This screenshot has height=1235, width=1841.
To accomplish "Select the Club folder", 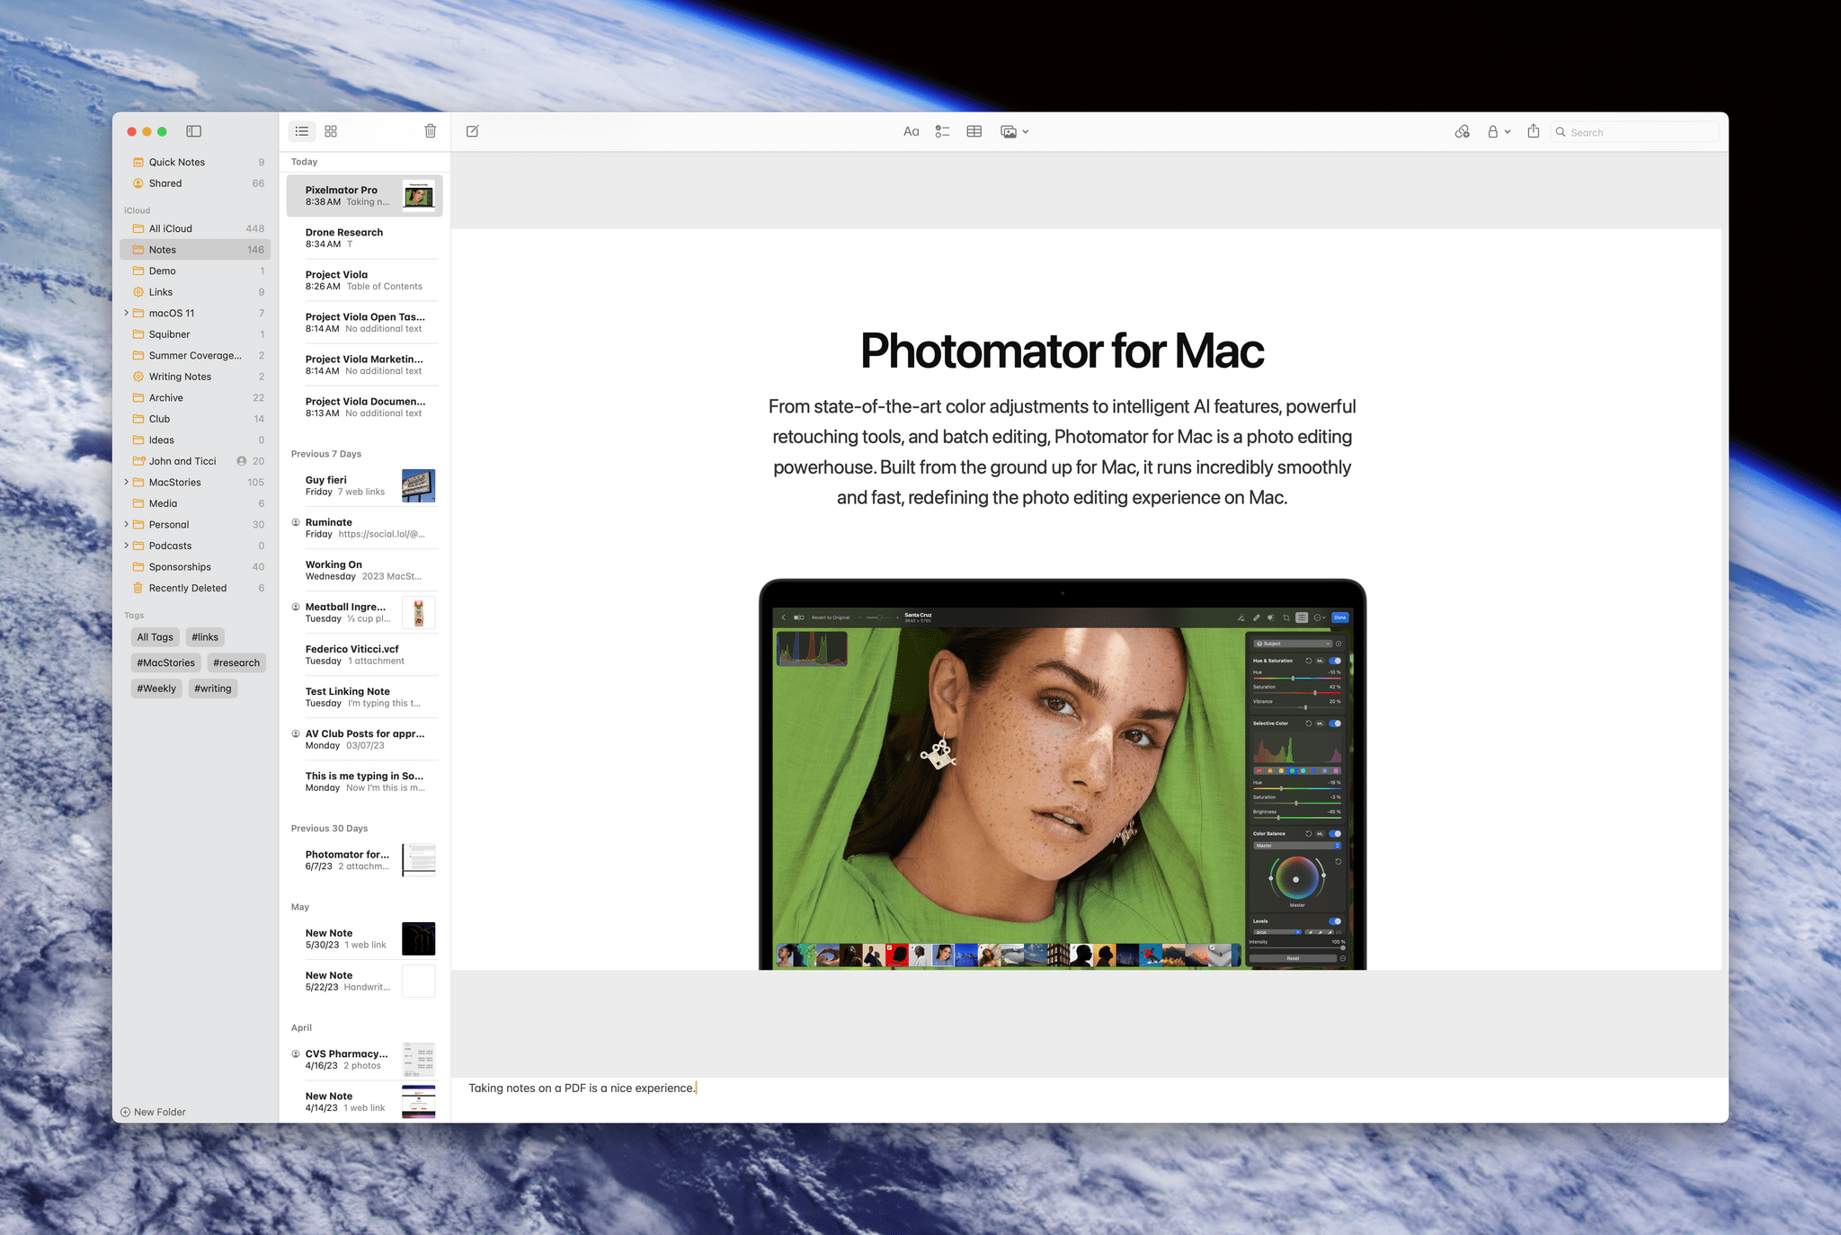I will tap(195, 420).
